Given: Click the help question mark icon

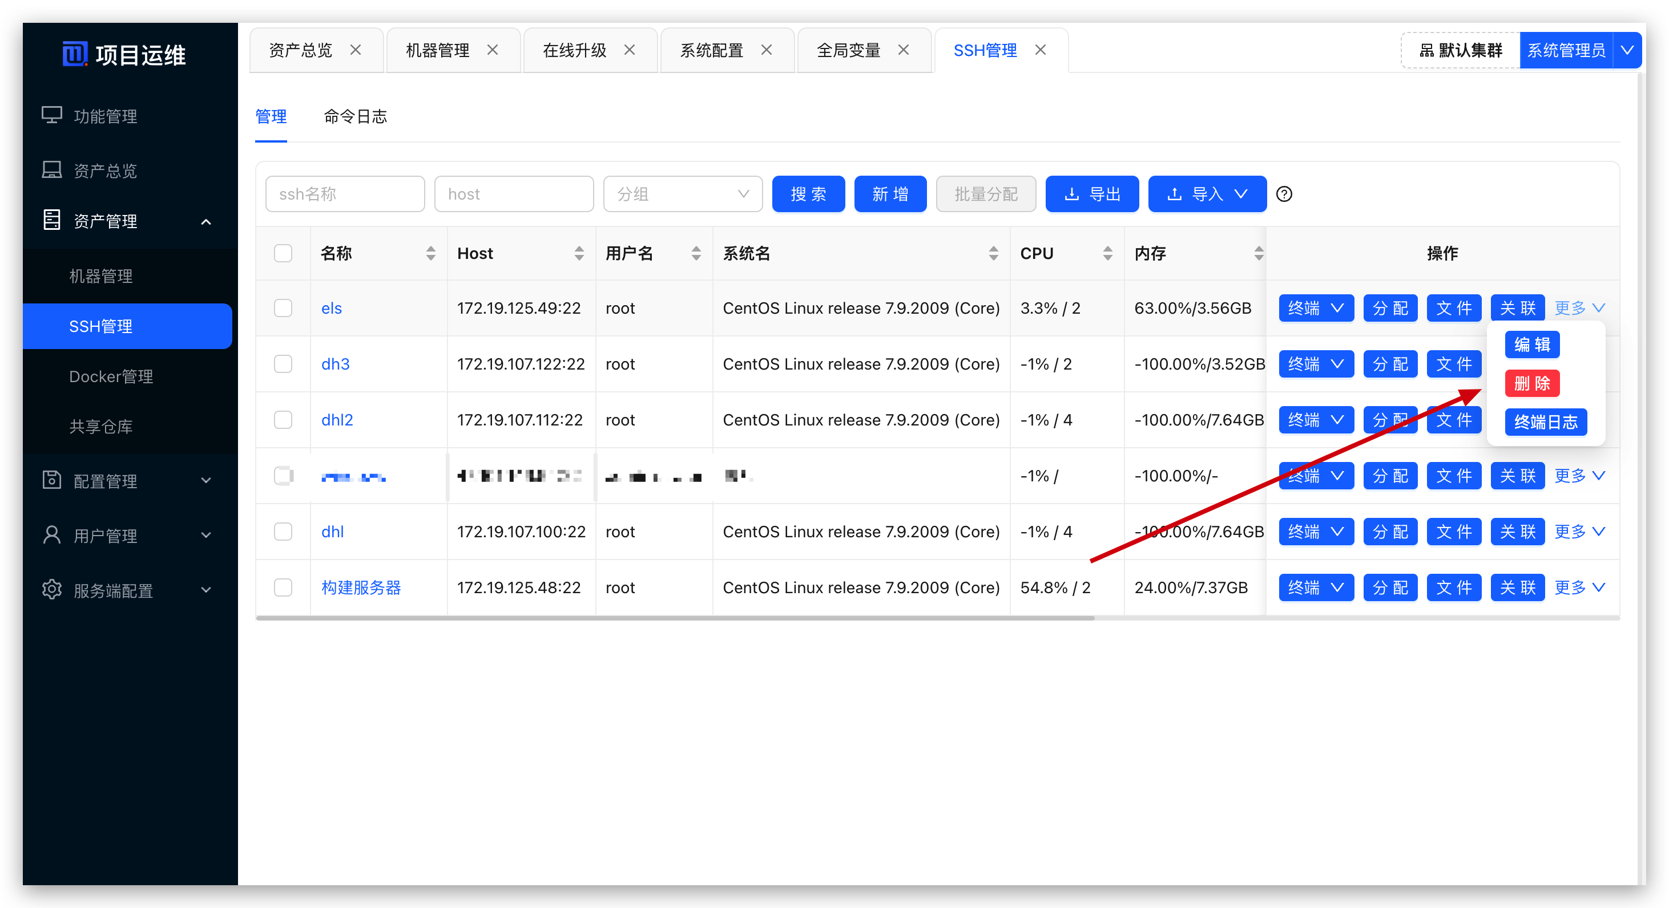Looking at the screenshot, I should [x=1284, y=194].
